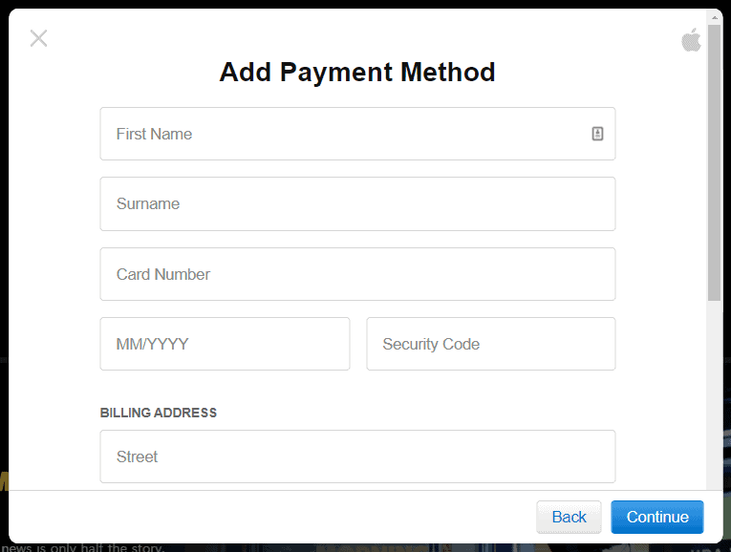Screen dimensions: 731x552
Task: Click the scrollbar track below the thumb
Action: coord(714,395)
